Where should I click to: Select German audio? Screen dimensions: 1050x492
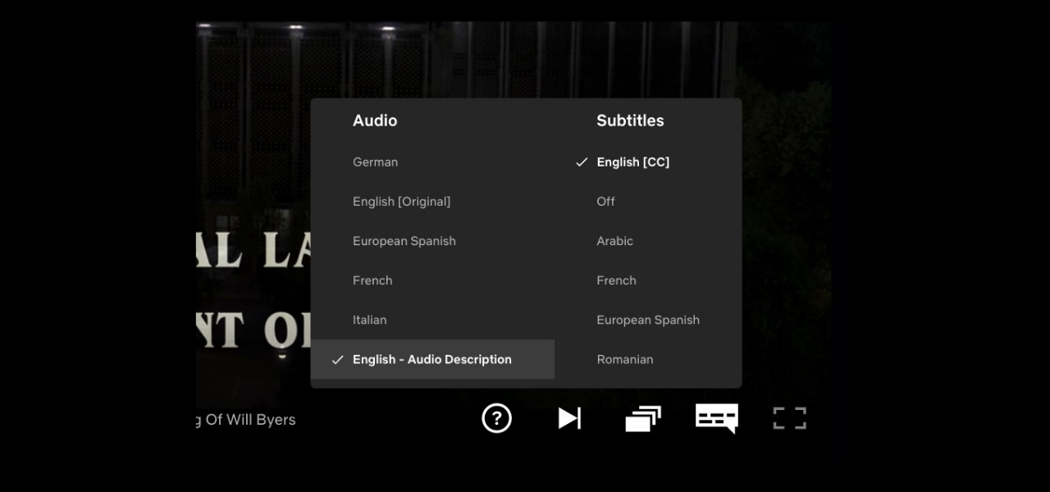click(x=375, y=162)
